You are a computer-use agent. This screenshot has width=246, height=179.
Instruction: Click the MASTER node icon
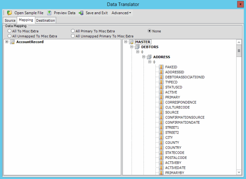(131, 42)
